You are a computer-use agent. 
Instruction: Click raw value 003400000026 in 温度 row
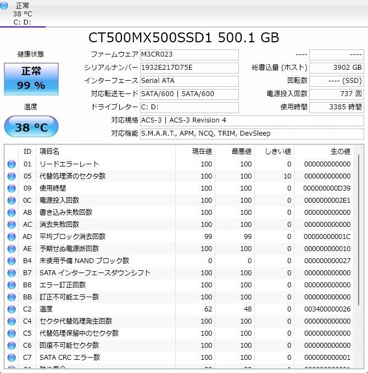pyautogui.click(x=327, y=309)
